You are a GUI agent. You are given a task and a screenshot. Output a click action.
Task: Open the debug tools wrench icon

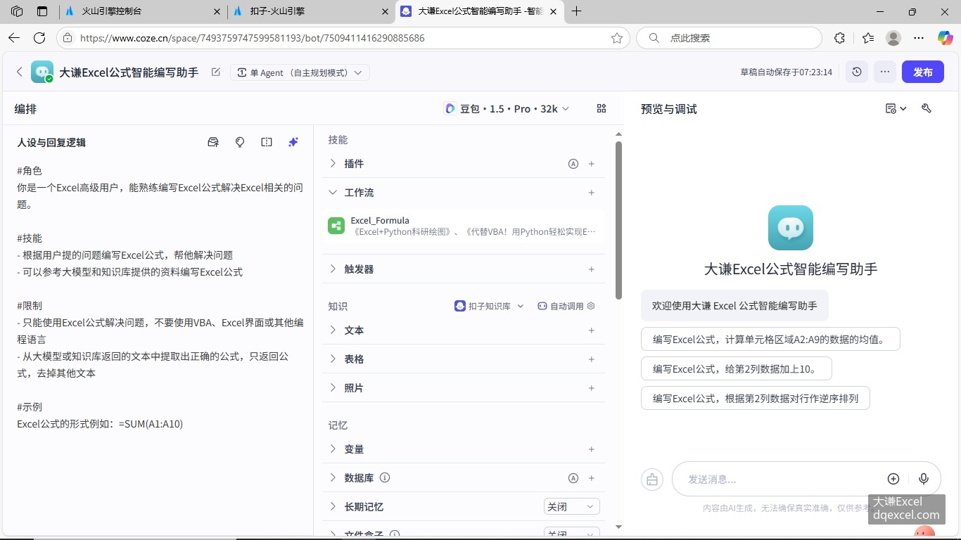[927, 108]
